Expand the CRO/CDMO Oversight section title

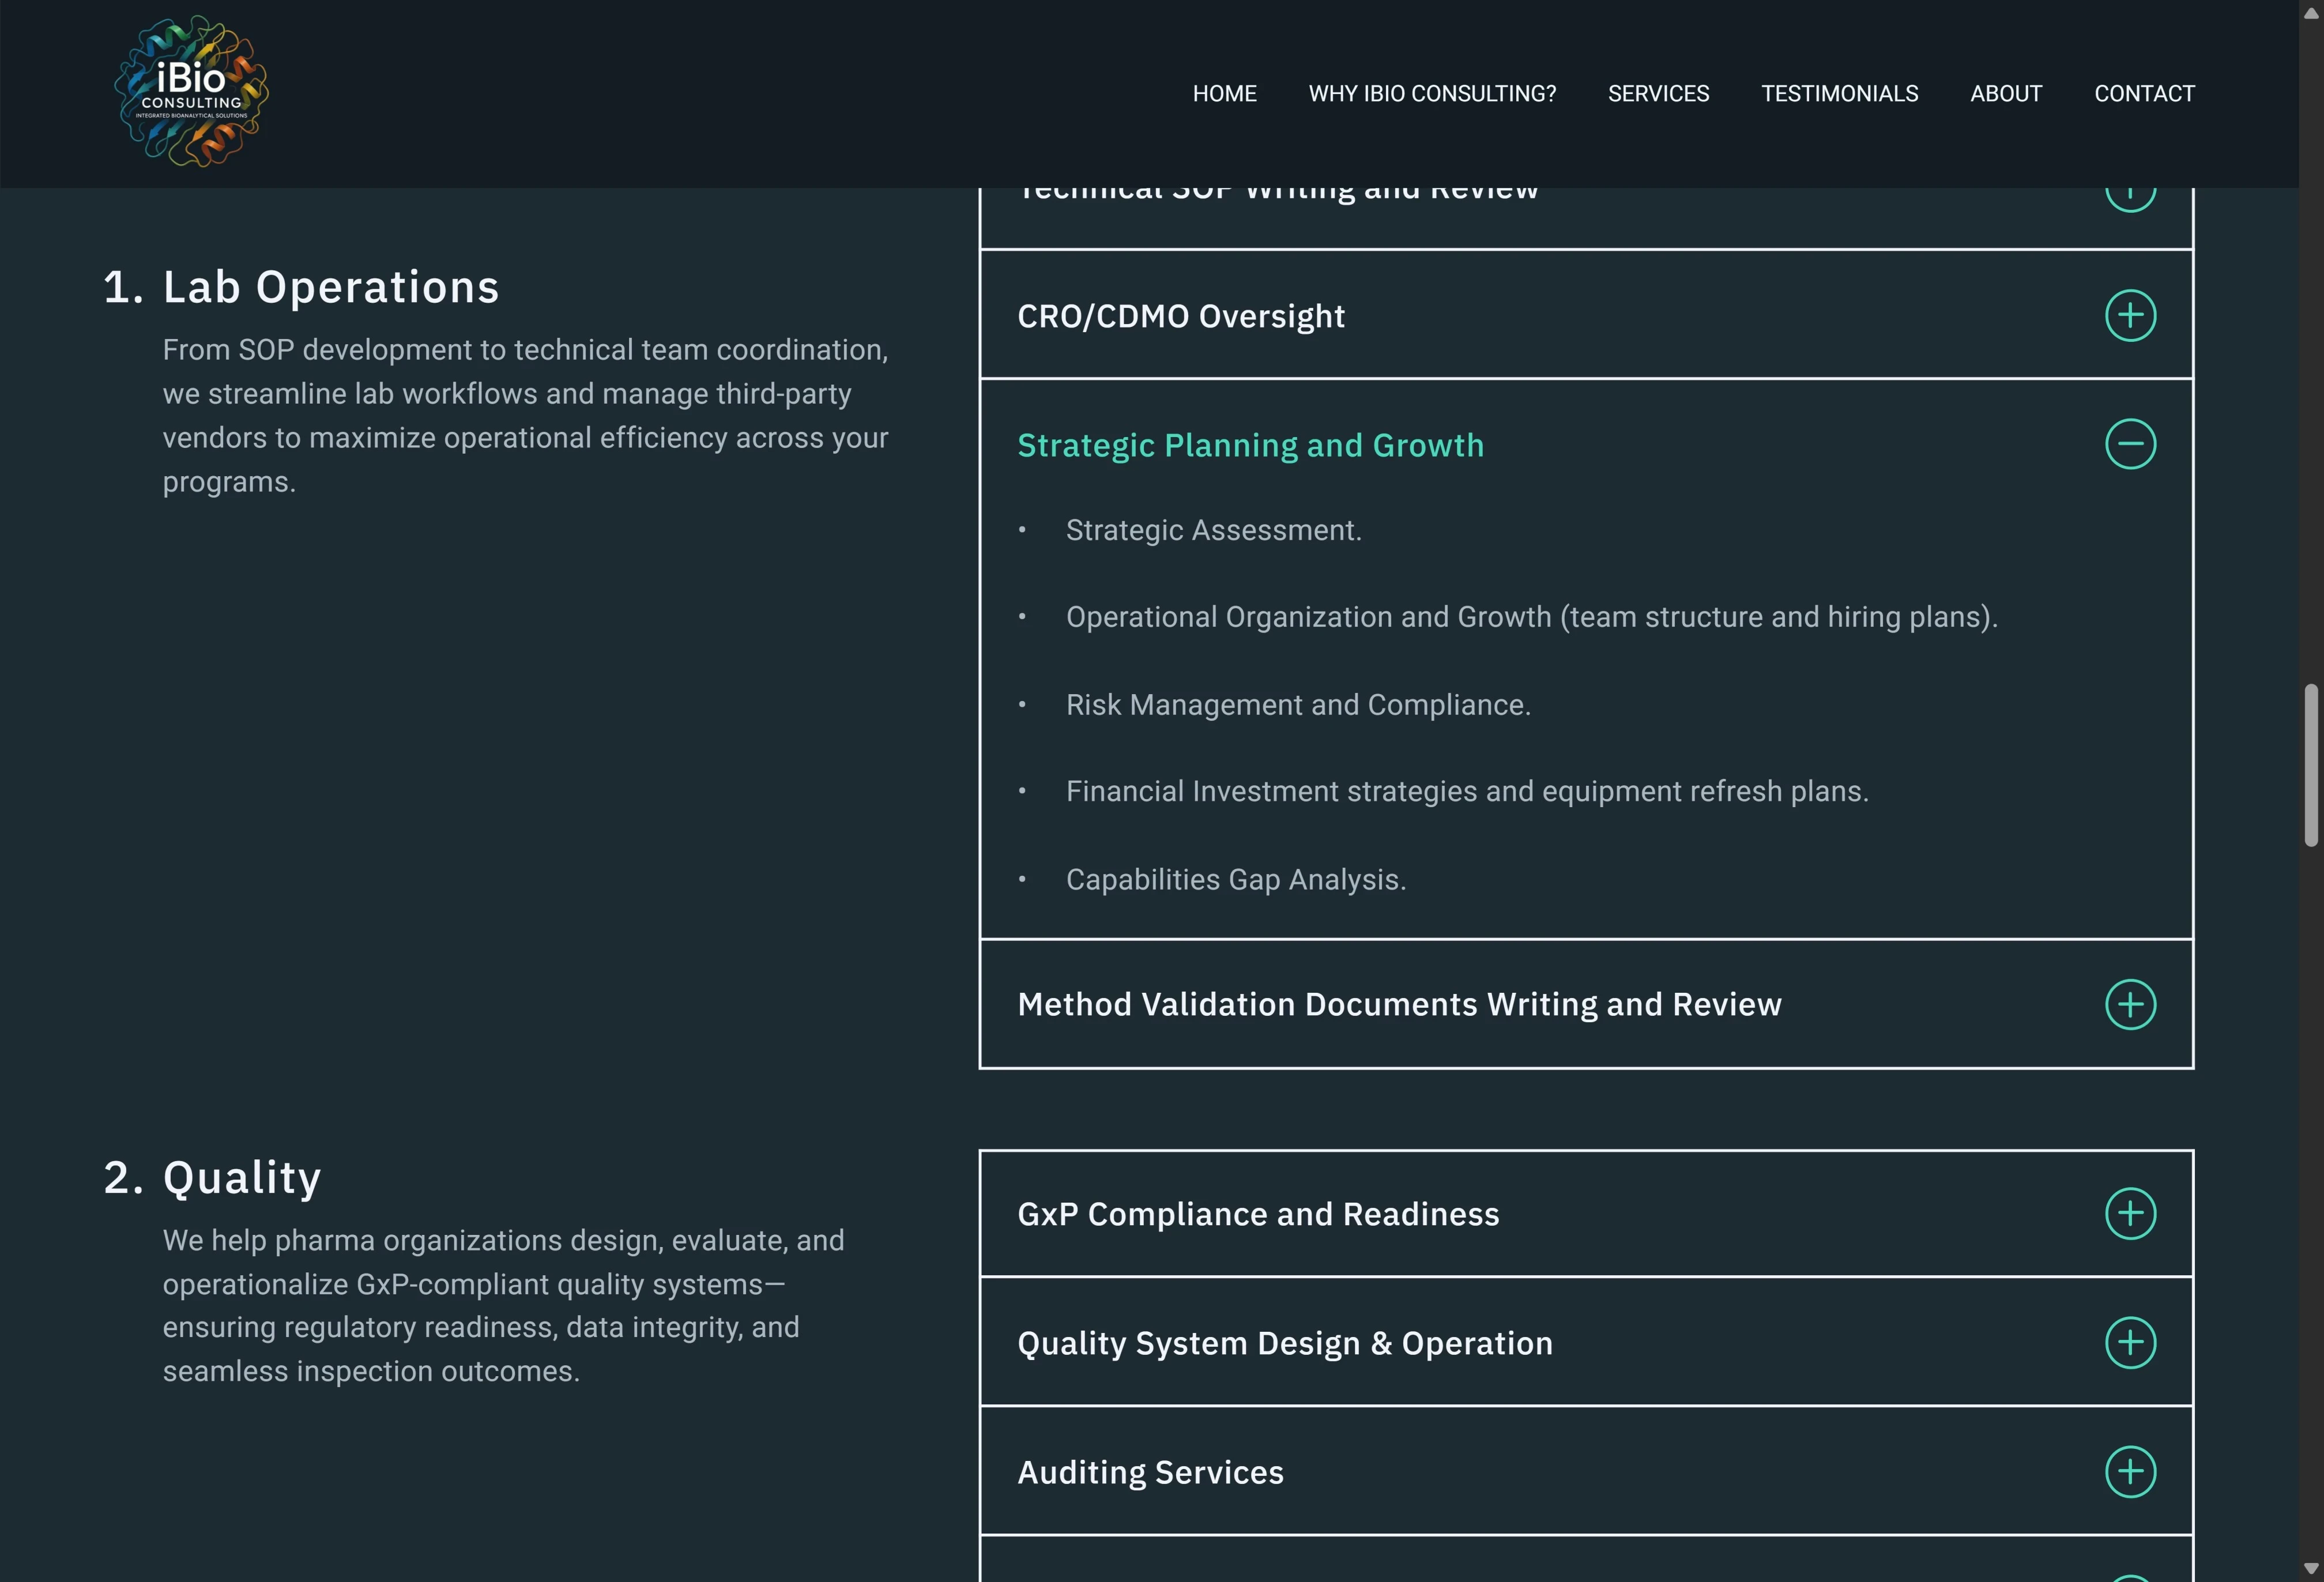[x=1180, y=316]
